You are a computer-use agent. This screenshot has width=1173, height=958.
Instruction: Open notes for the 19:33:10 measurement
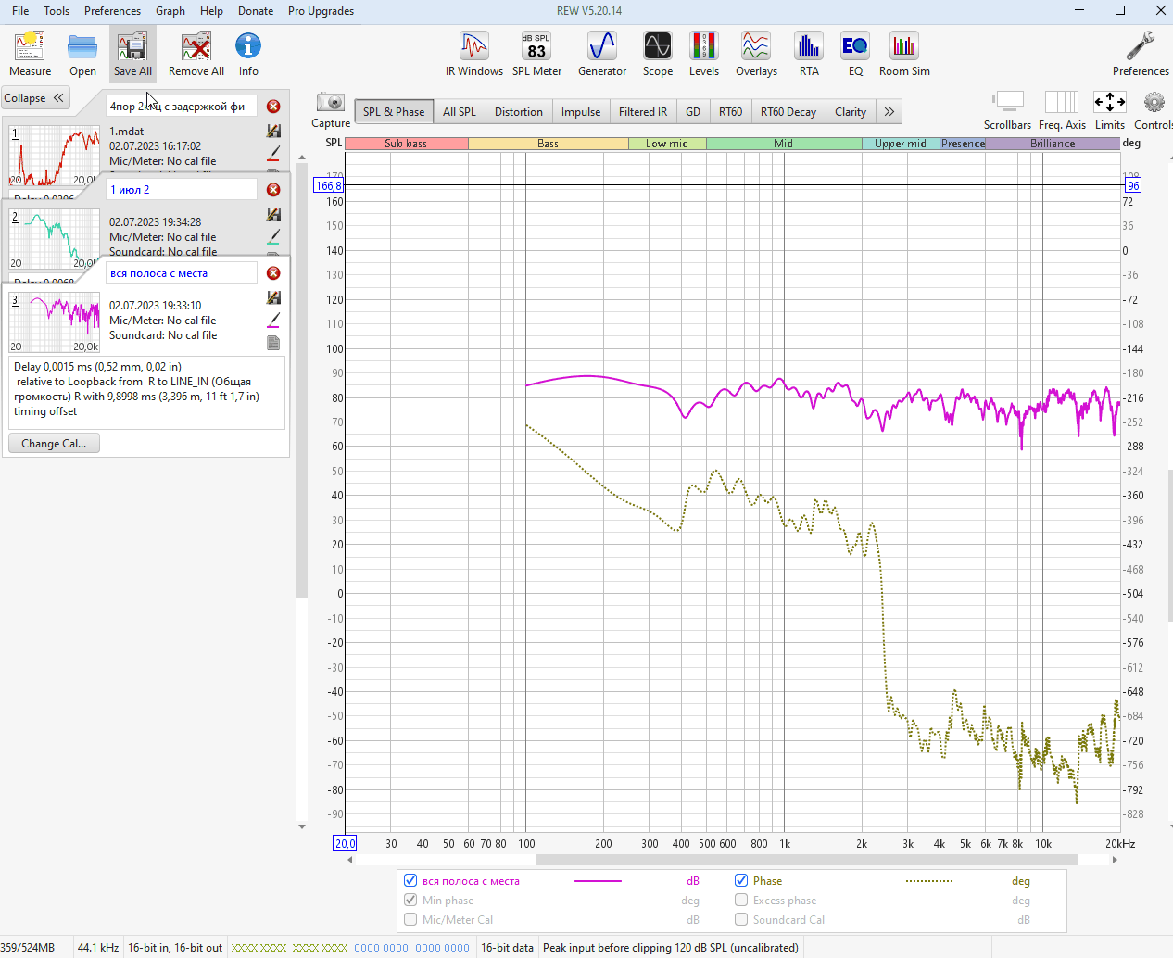[x=273, y=343]
